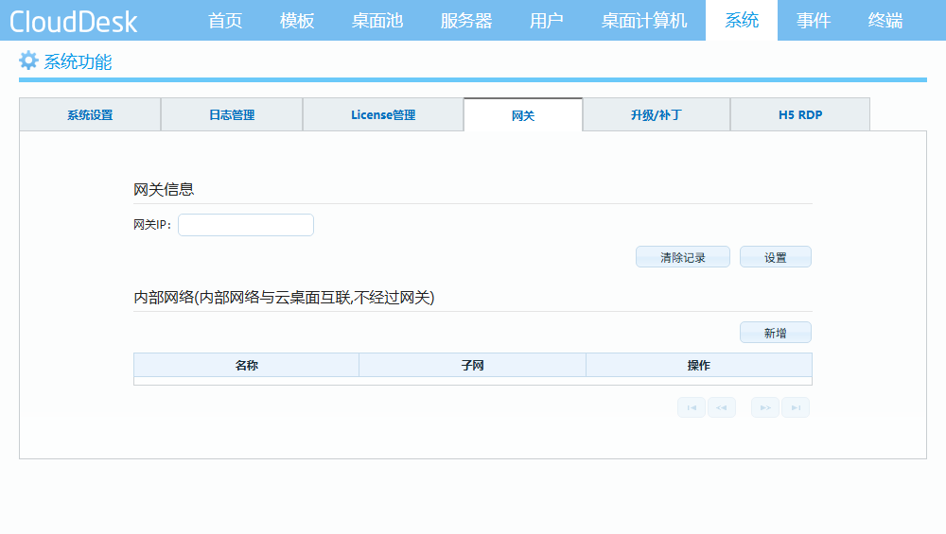Switch to the 日志管理 tab

point(232,114)
